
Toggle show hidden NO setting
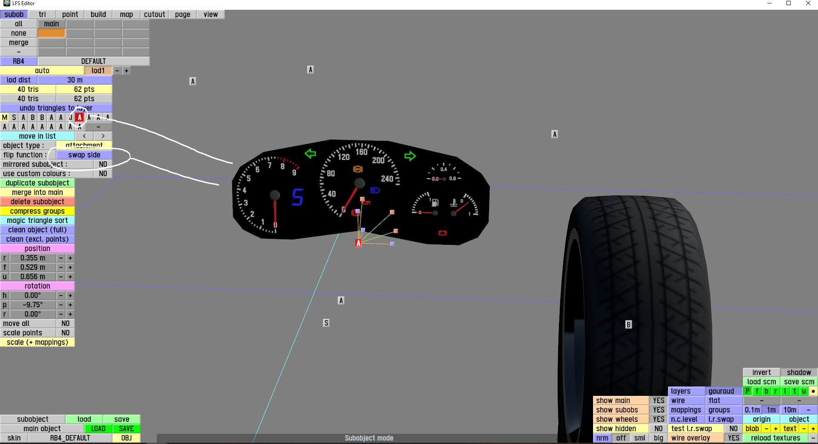[x=659, y=429]
